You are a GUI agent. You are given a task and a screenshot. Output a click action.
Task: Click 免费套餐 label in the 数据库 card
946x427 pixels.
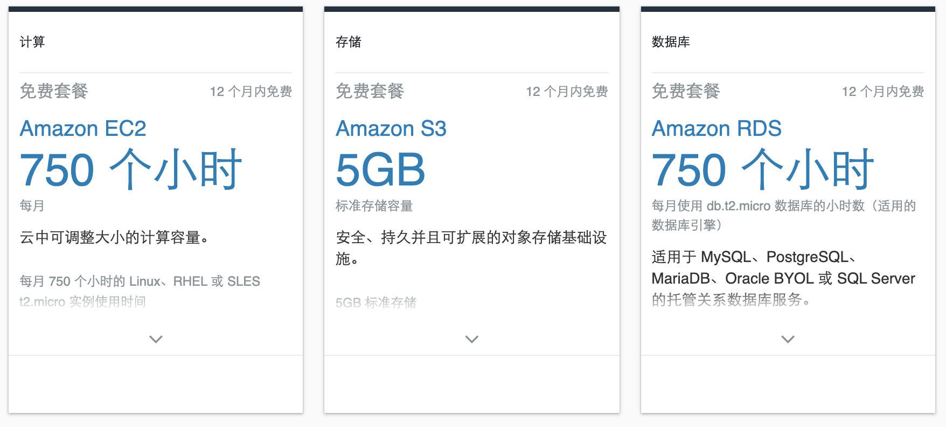tap(686, 91)
